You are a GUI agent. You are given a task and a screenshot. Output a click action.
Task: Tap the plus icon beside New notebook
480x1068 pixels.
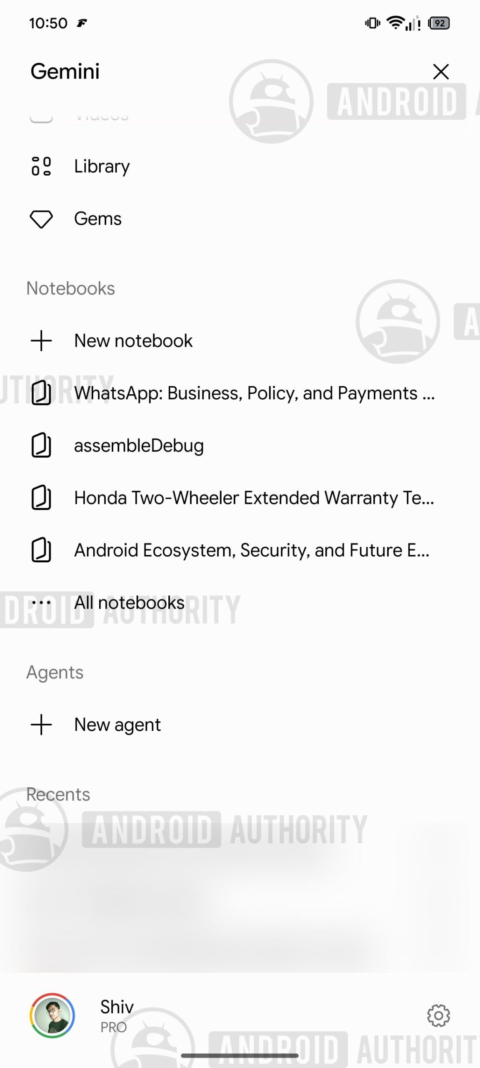coord(41,341)
